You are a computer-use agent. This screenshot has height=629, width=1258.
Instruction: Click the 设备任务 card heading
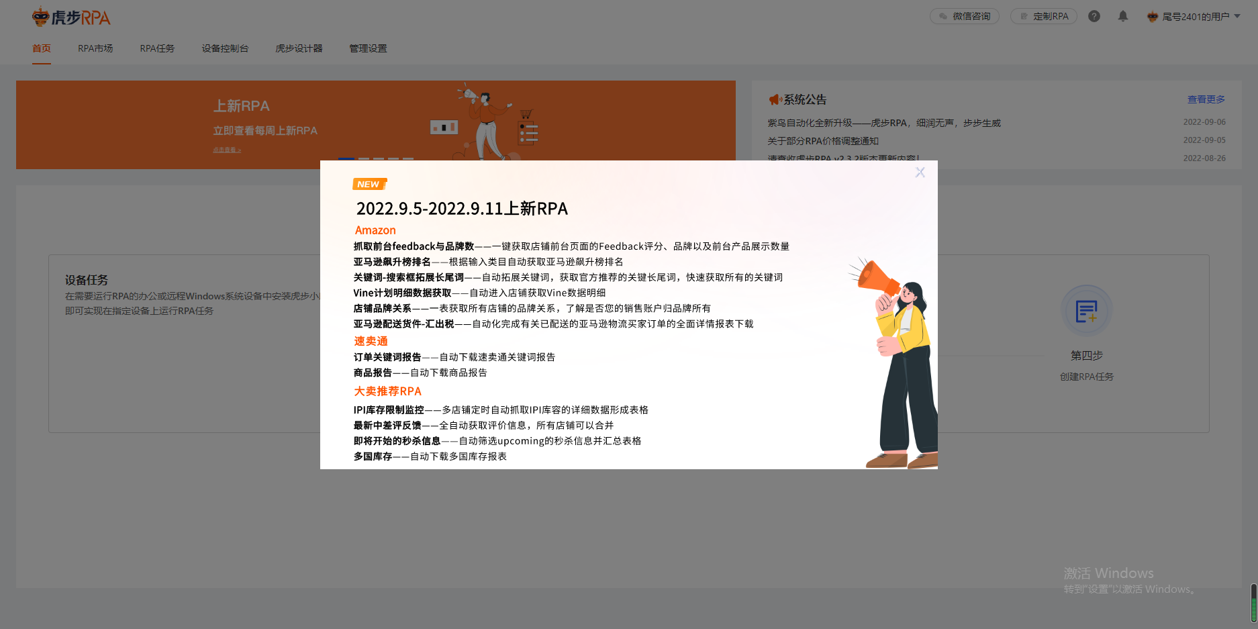87,280
